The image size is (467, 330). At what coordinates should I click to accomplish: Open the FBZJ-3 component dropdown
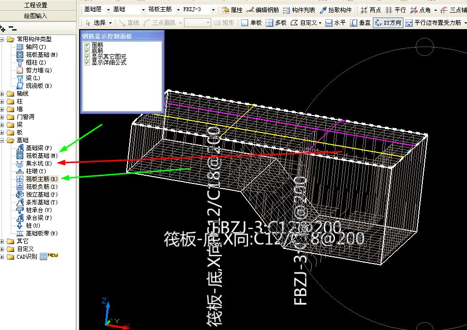[x=214, y=10]
